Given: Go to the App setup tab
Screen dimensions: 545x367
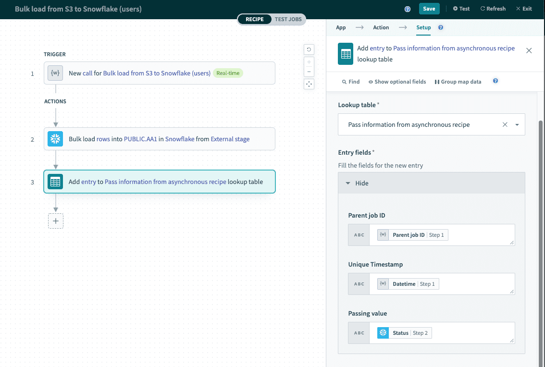Looking at the screenshot, I should (x=341, y=28).
